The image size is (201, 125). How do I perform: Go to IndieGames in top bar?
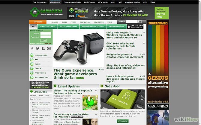pyautogui.click(x=89, y=2)
